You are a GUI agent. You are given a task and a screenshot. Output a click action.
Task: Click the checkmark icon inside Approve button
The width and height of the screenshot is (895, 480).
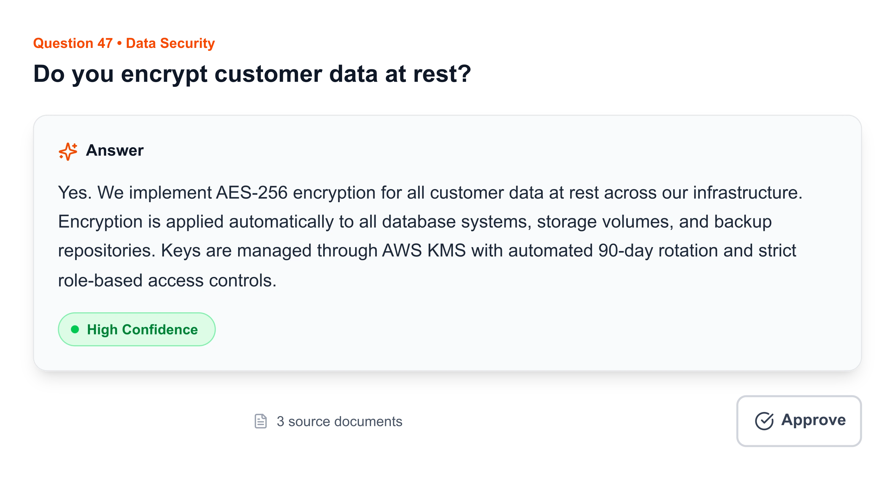[764, 421]
